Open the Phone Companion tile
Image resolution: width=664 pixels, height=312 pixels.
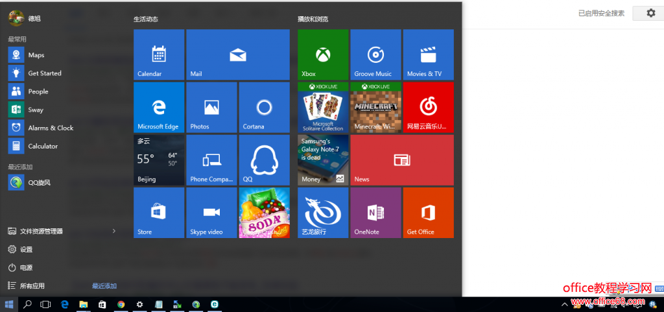coord(211,160)
